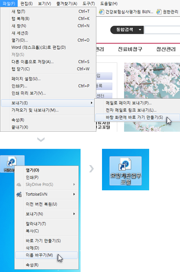Expand 보내기(N) context submenu arrow
Image resolution: width=180 pixels, height=272 pixels.
(74, 214)
